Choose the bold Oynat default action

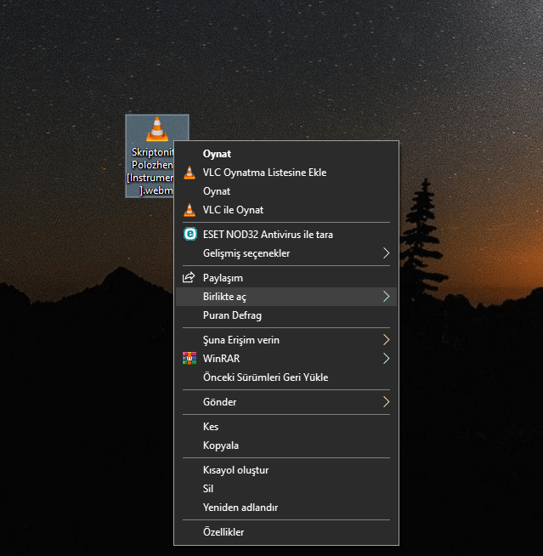[x=286, y=154]
